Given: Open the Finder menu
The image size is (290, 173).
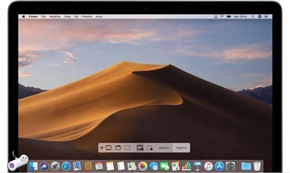Looking at the screenshot, I should point(33,16).
